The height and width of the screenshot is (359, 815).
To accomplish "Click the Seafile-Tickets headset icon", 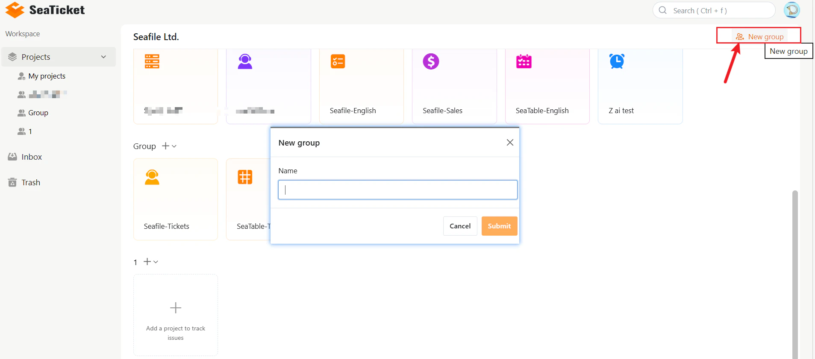I will pyautogui.click(x=152, y=177).
